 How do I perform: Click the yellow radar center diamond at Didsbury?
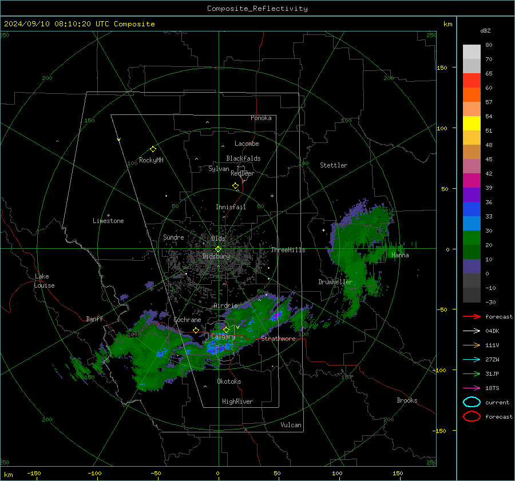[x=219, y=249]
